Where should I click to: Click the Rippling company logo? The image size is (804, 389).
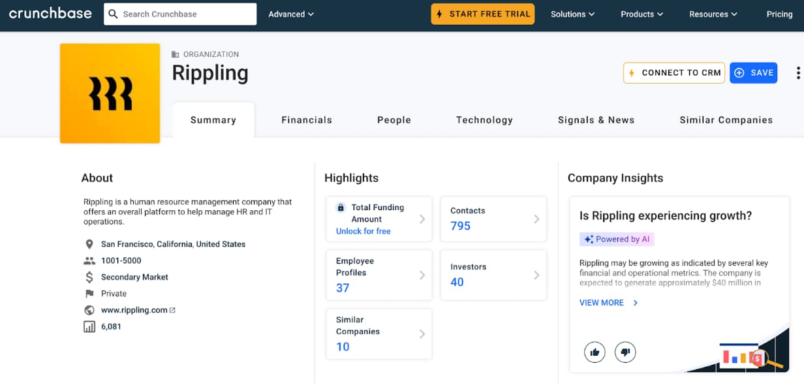(x=110, y=93)
